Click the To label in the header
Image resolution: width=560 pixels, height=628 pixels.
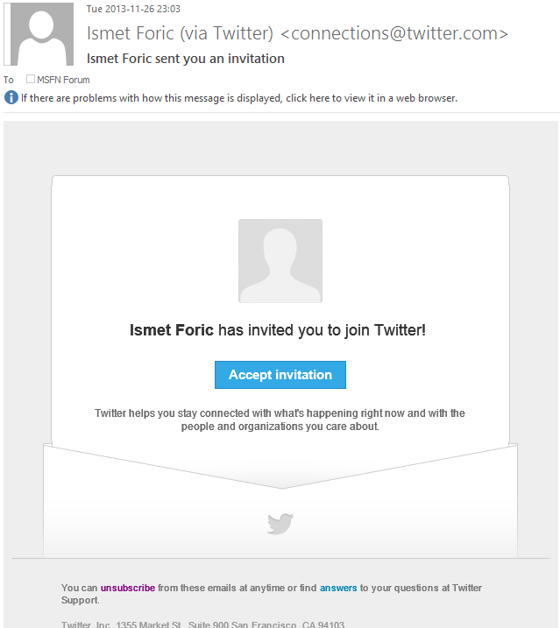(x=9, y=80)
